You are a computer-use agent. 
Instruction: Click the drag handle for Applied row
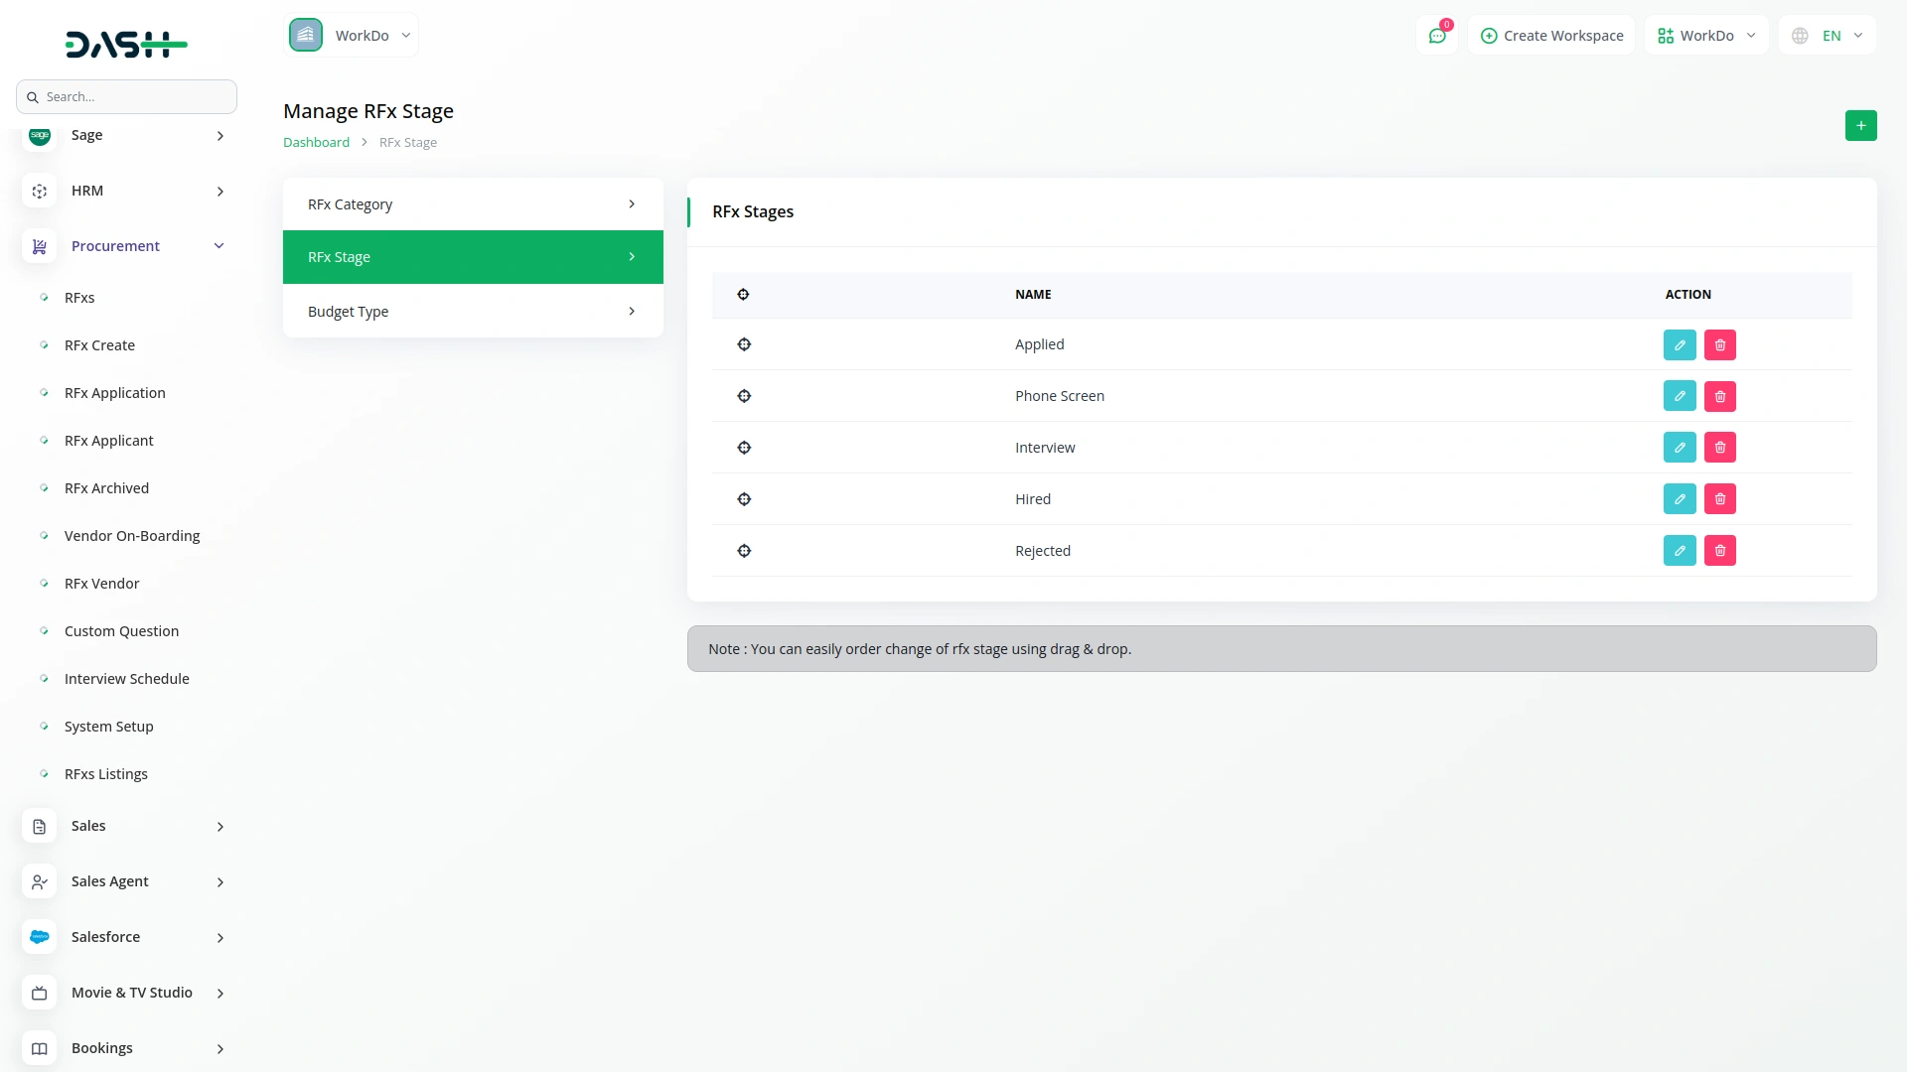[x=744, y=344]
